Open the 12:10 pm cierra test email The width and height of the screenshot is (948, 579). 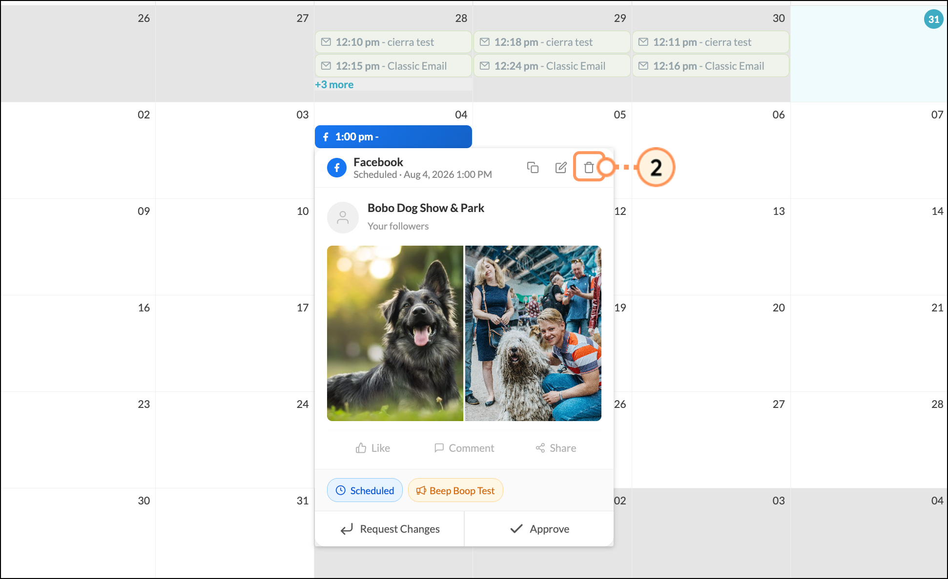pos(393,42)
